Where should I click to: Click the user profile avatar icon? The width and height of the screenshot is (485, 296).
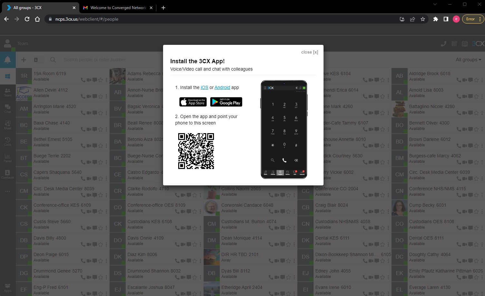click(x=8, y=44)
